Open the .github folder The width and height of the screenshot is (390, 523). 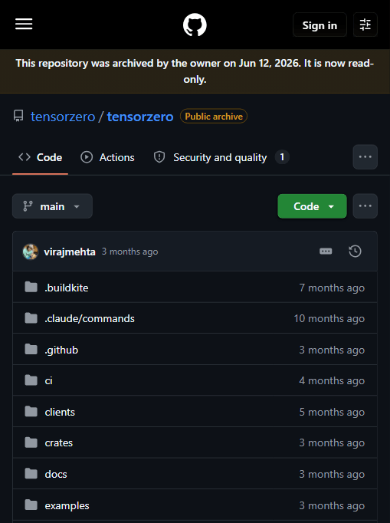(61, 350)
